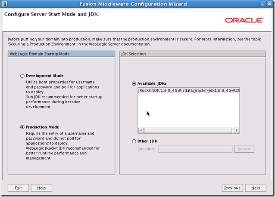Click the JDK Selection panel header

(x=193, y=54)
